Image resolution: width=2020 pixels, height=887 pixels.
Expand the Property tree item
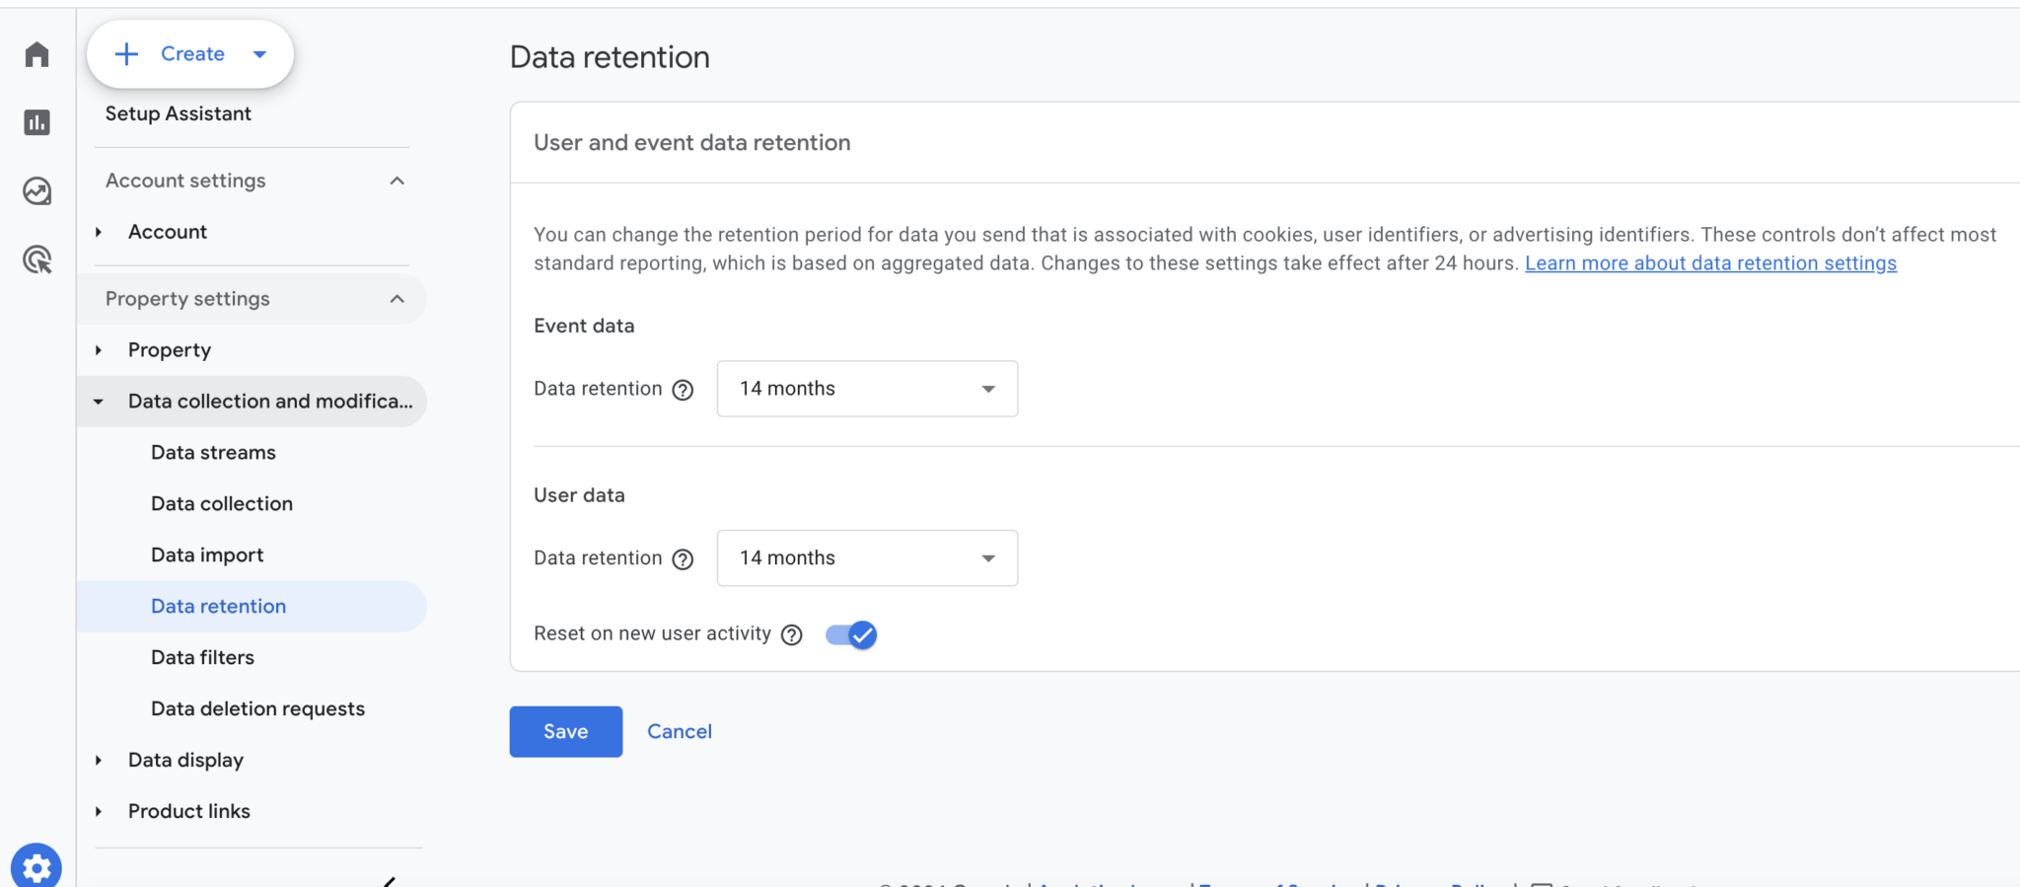(99, 350)
